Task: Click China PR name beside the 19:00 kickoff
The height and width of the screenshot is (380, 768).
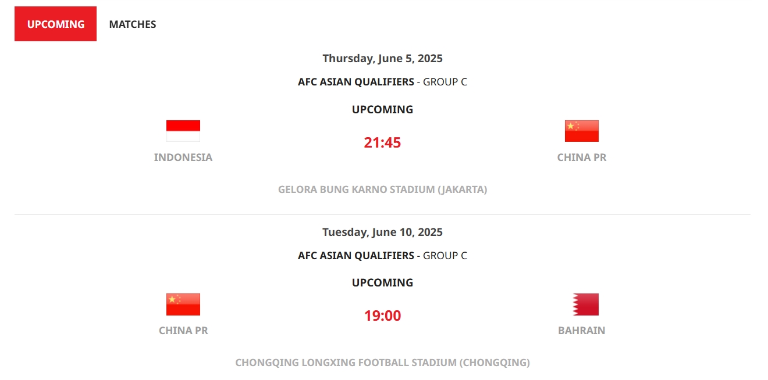Action: point(183,331)
